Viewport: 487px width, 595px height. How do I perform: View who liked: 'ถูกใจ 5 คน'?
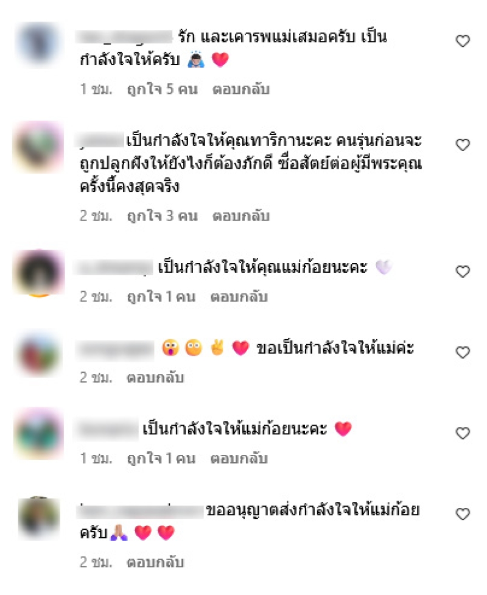pyautogui.click(x=163, y=89)
